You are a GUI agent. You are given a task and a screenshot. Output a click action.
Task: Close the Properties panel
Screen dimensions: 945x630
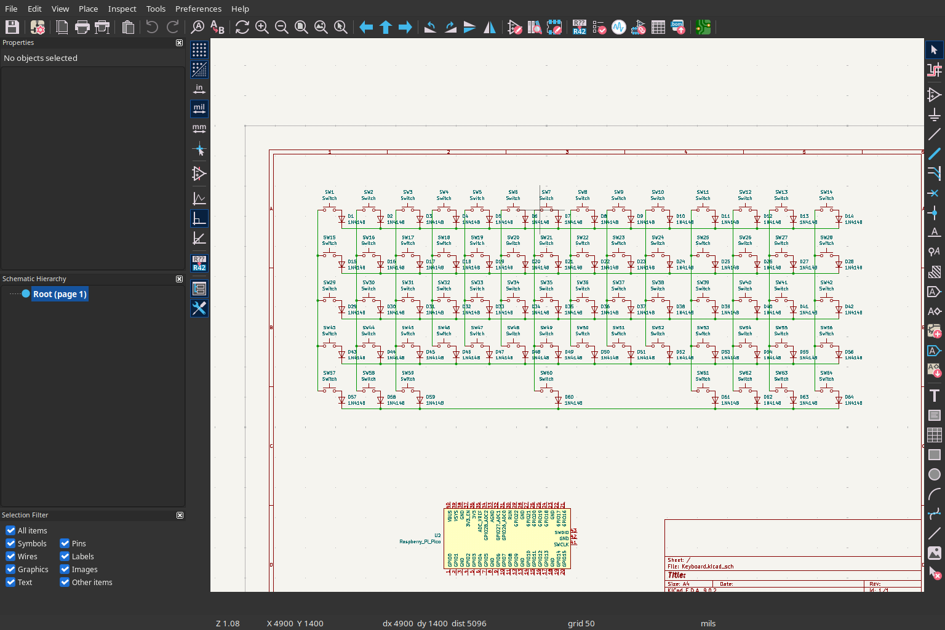pos(179,42)
